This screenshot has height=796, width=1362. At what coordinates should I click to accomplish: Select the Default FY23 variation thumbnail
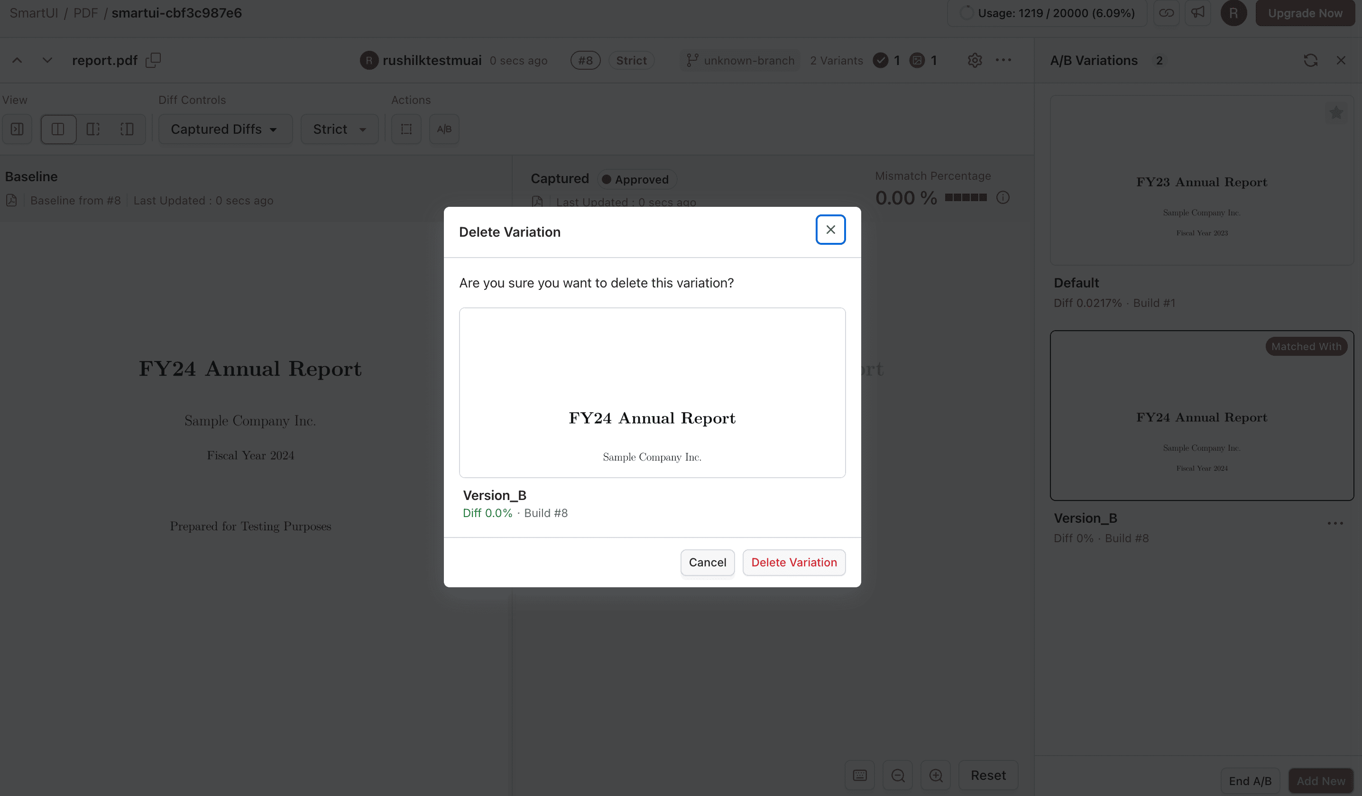coord(1202,180)
